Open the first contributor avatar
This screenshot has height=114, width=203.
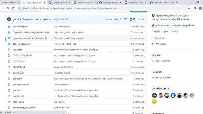[154, 95]
